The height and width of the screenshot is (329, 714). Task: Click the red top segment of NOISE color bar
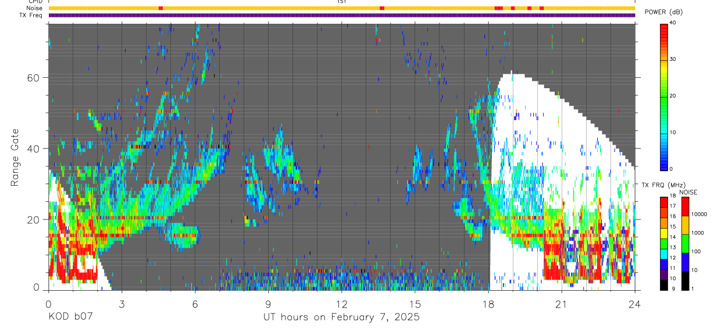click(x=686, y=207)
